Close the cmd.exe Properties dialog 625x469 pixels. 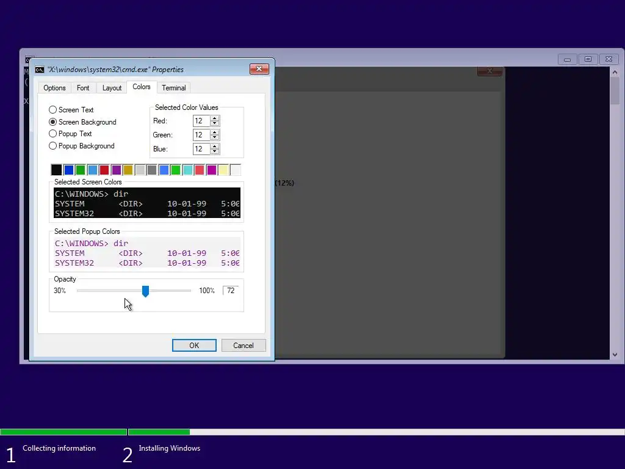click(x=259, y=69)
